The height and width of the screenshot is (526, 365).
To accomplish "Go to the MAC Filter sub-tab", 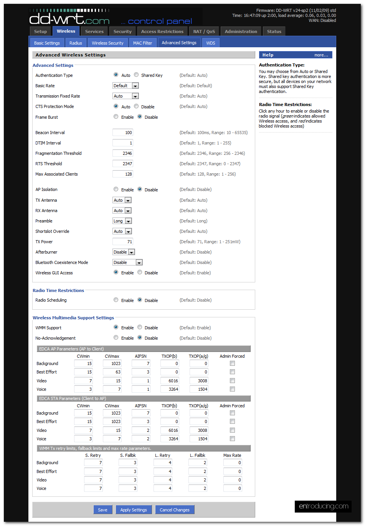I will 142,43.
